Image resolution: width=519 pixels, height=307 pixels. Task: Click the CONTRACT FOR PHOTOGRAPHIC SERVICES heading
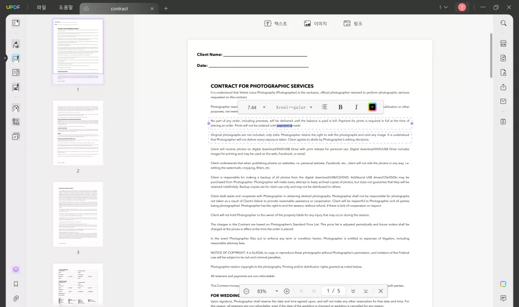(262, 86)
